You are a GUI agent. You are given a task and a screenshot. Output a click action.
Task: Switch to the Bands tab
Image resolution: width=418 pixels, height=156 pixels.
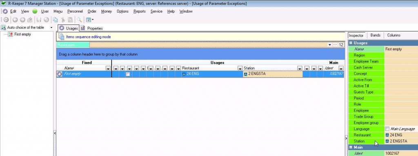376,35
